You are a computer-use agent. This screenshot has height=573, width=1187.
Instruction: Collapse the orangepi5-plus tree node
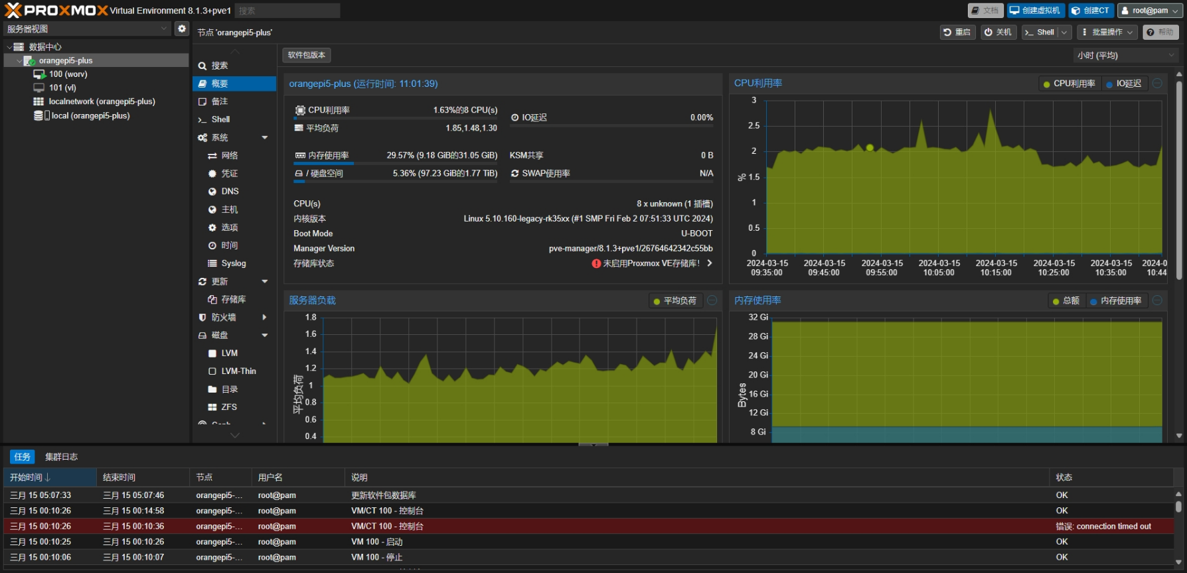pos(19,60)
